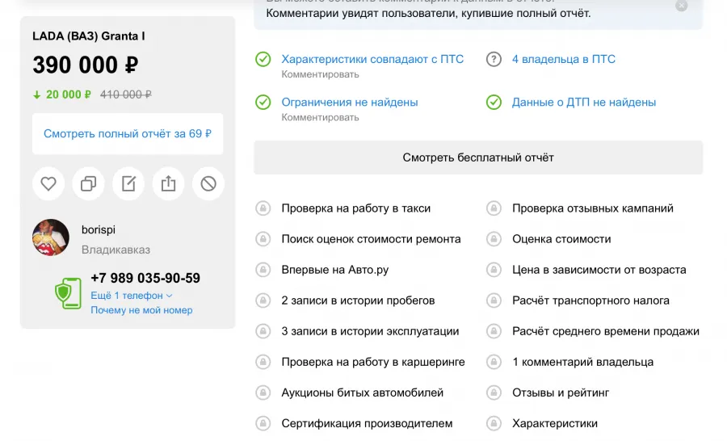Click phone number +7 989 035-90-59

click(145, 278)
